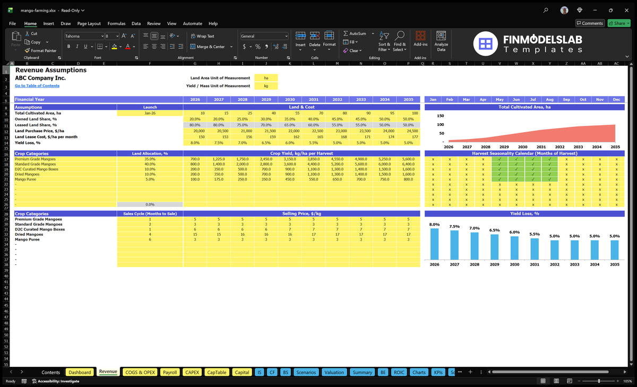Click the Share button

(619, 23)
